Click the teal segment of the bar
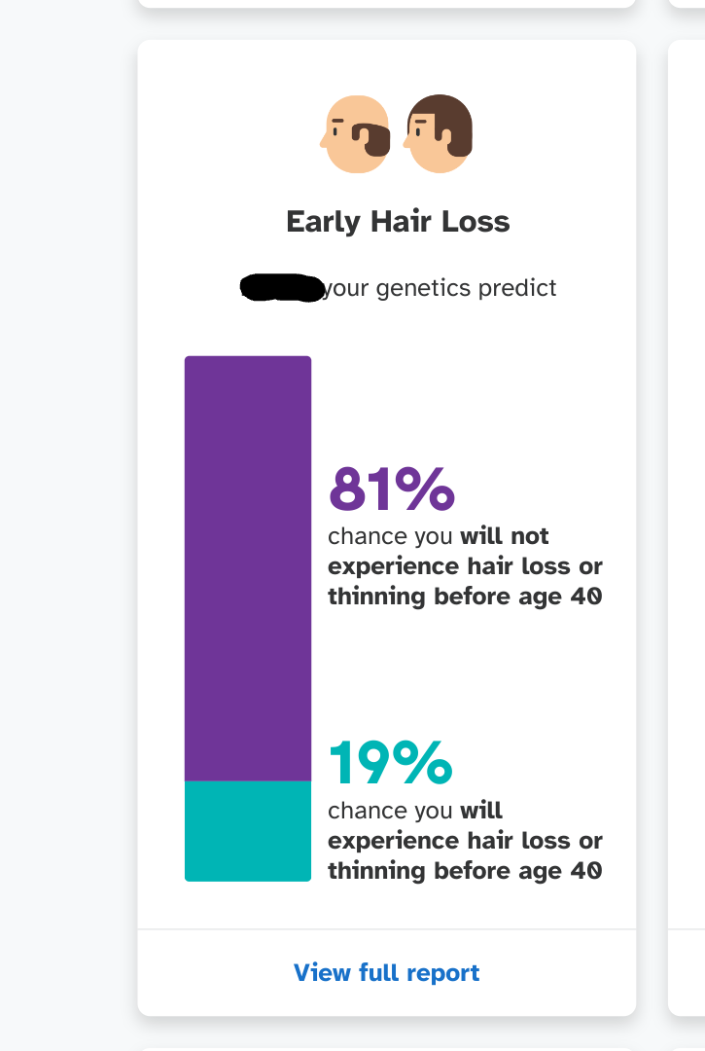Screen dimensions: 705x1051 pyautogui.click(x=248, y=831)
